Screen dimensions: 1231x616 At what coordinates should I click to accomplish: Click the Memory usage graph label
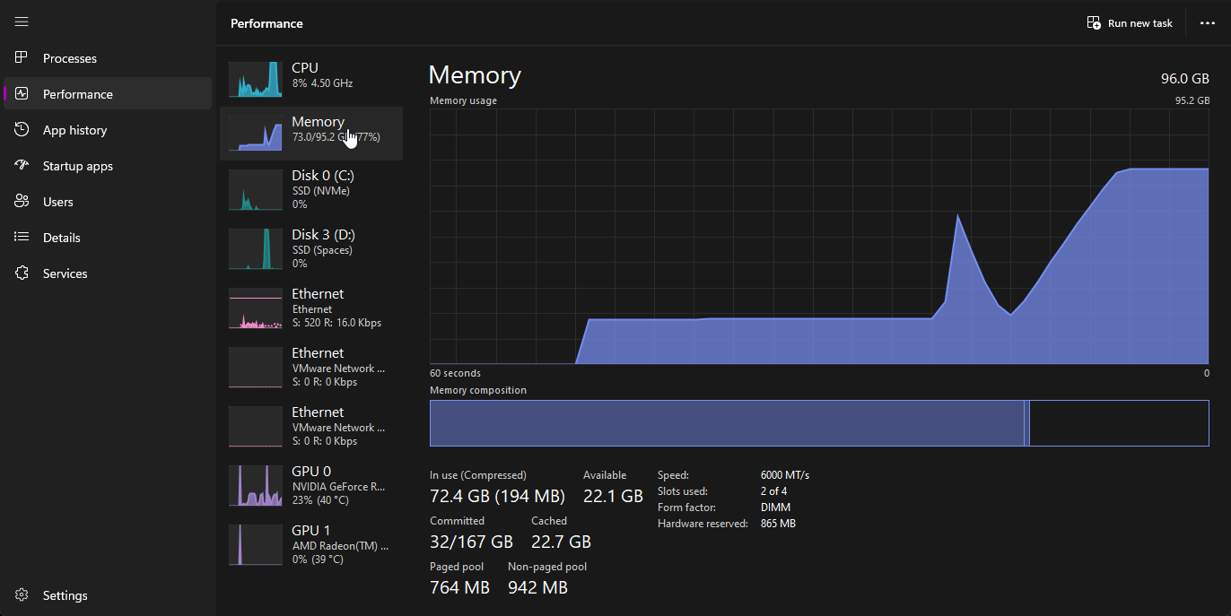(463, 100)
